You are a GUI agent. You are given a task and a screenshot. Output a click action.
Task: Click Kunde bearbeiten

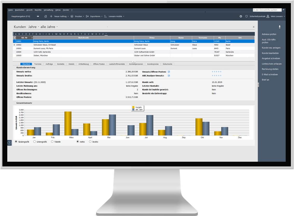[x=270, y=53]
